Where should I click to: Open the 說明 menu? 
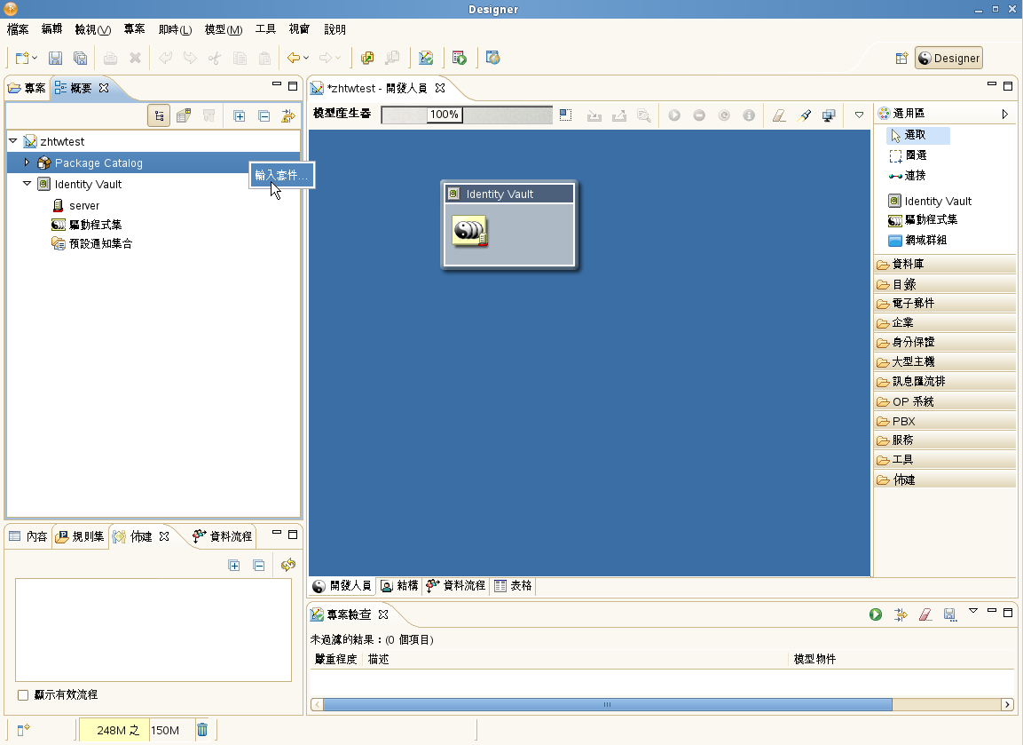click(x=334, y=29)
